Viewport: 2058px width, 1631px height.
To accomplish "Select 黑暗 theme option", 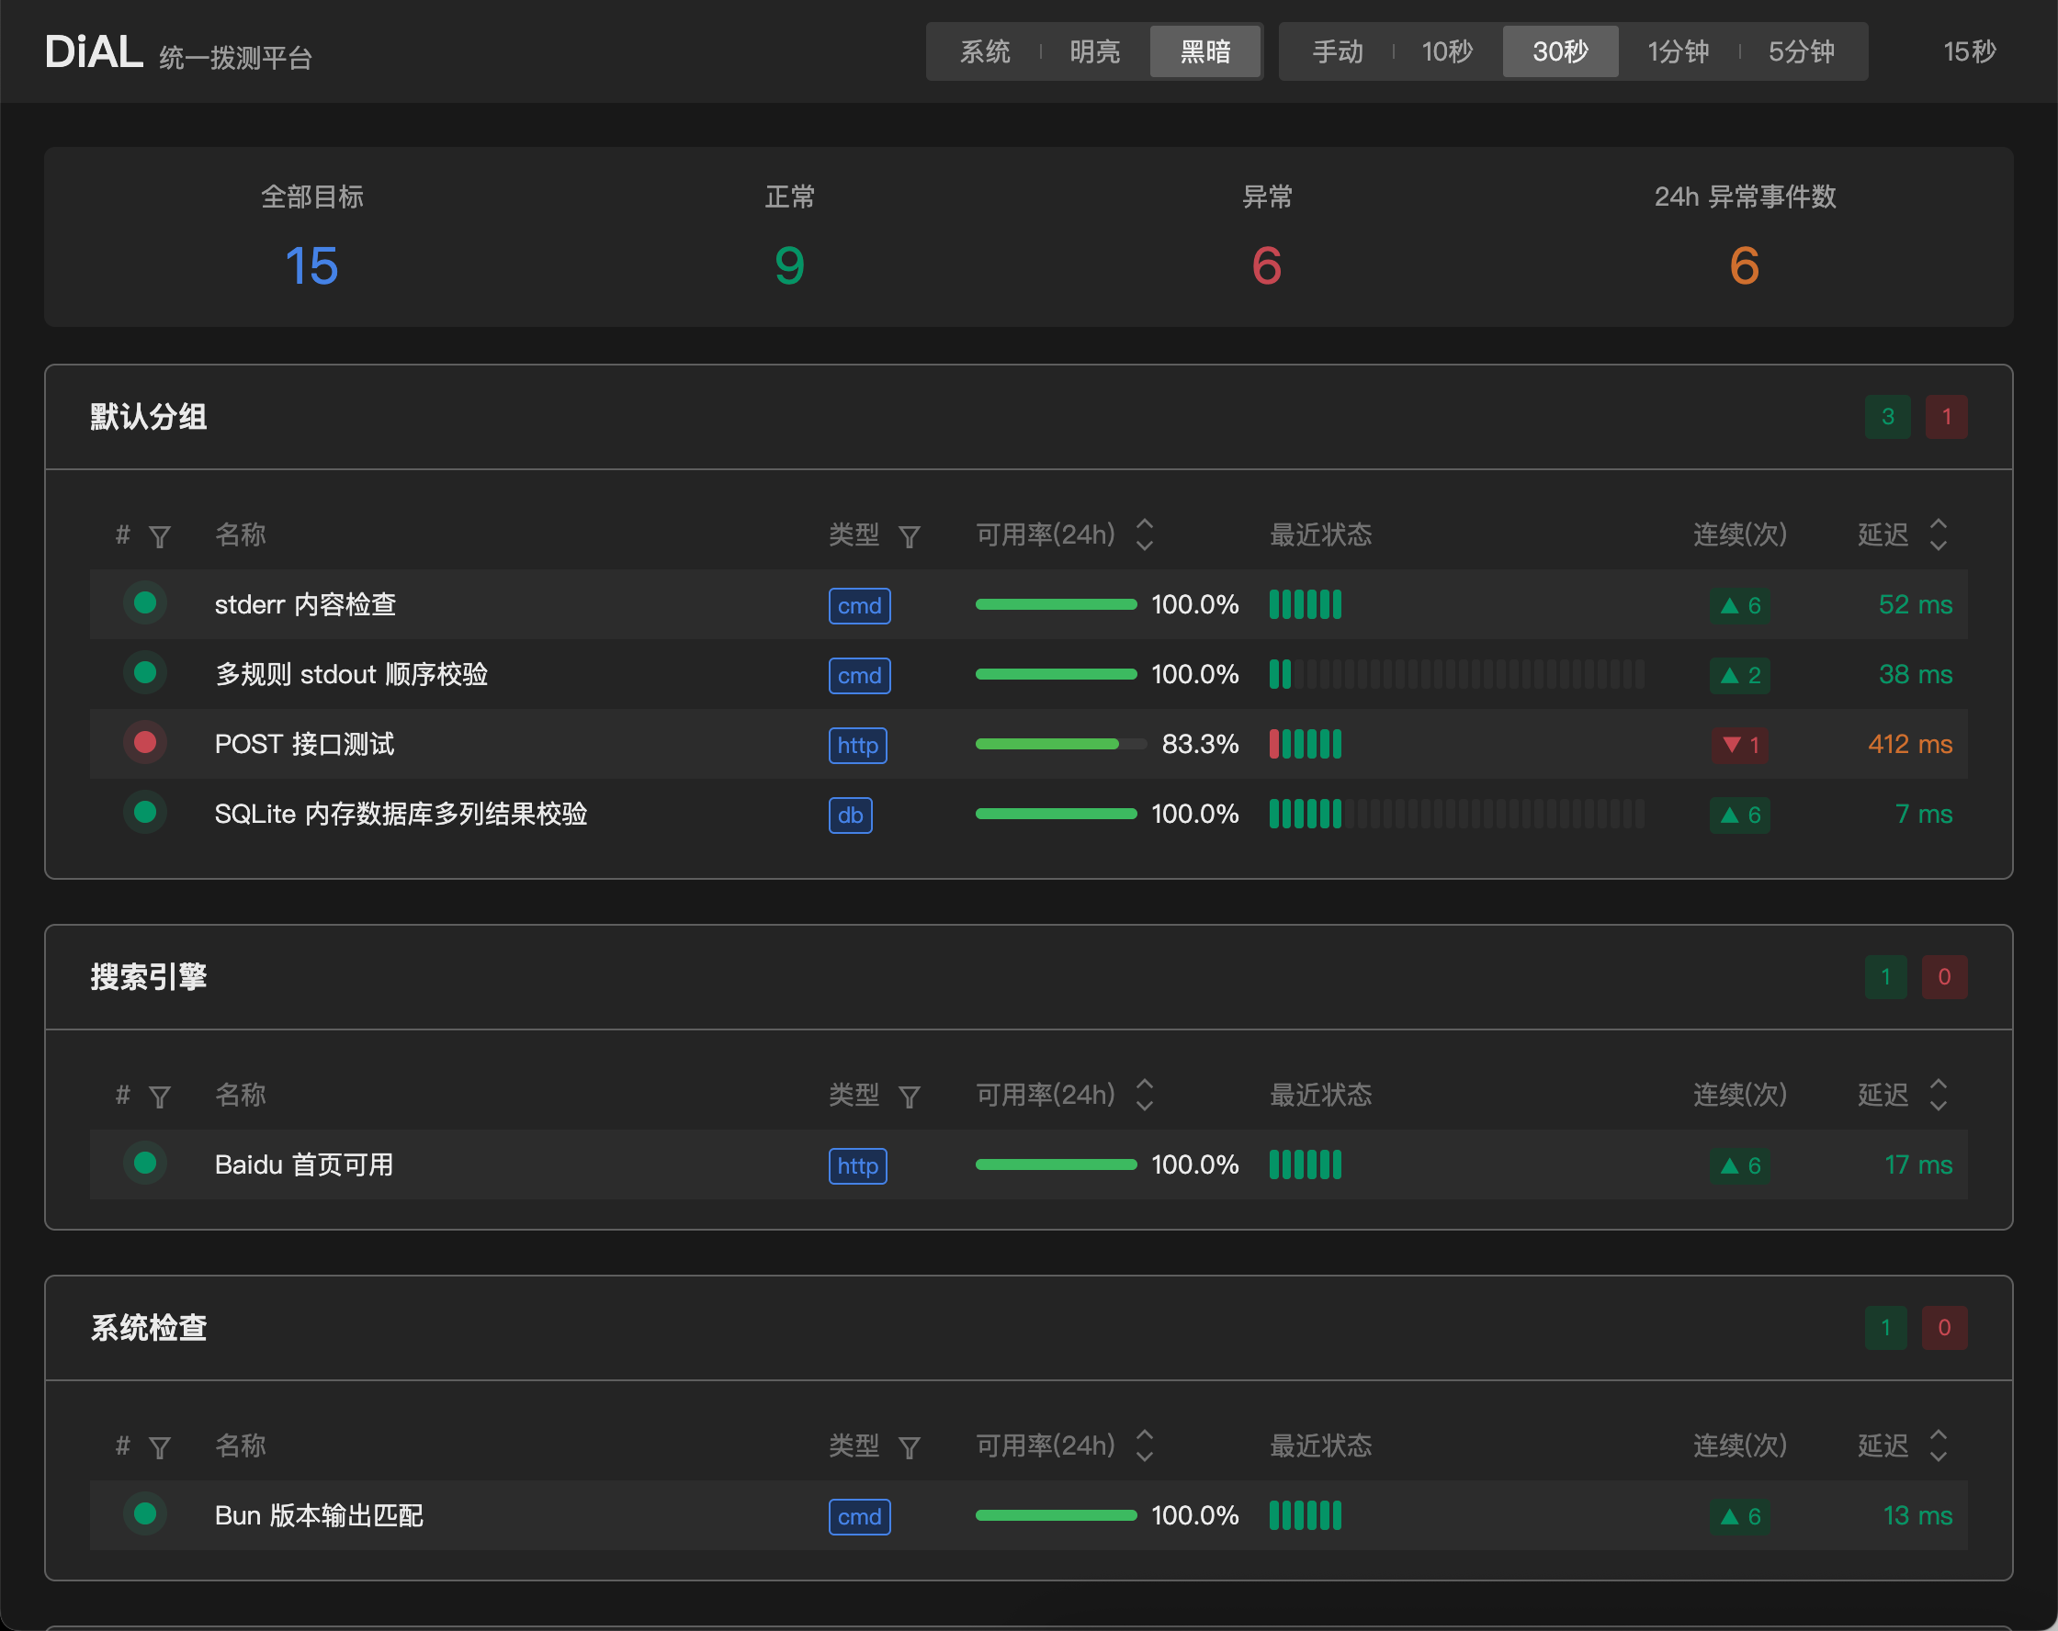I will tap(1204, 51).
